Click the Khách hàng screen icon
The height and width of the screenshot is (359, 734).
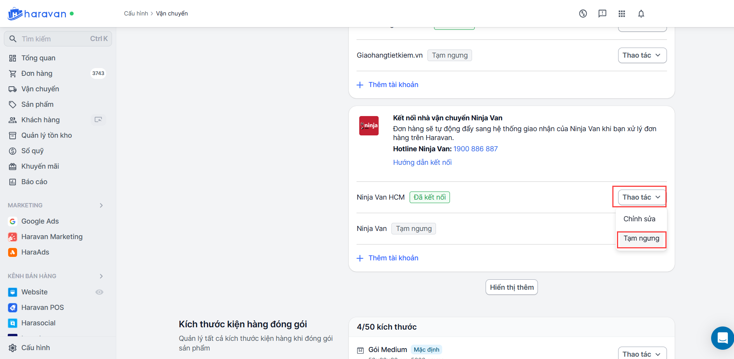point(98,120)
